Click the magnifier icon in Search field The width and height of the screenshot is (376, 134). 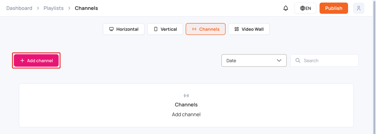tap(298, 60)
